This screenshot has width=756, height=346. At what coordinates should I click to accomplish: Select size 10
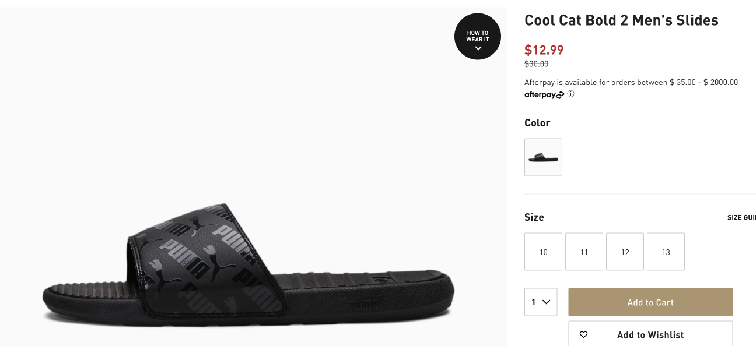(x=543, y=252)
